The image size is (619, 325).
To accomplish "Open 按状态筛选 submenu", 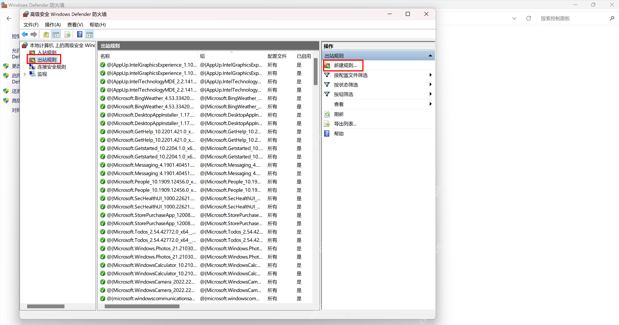I will click(x=378, y=85).
